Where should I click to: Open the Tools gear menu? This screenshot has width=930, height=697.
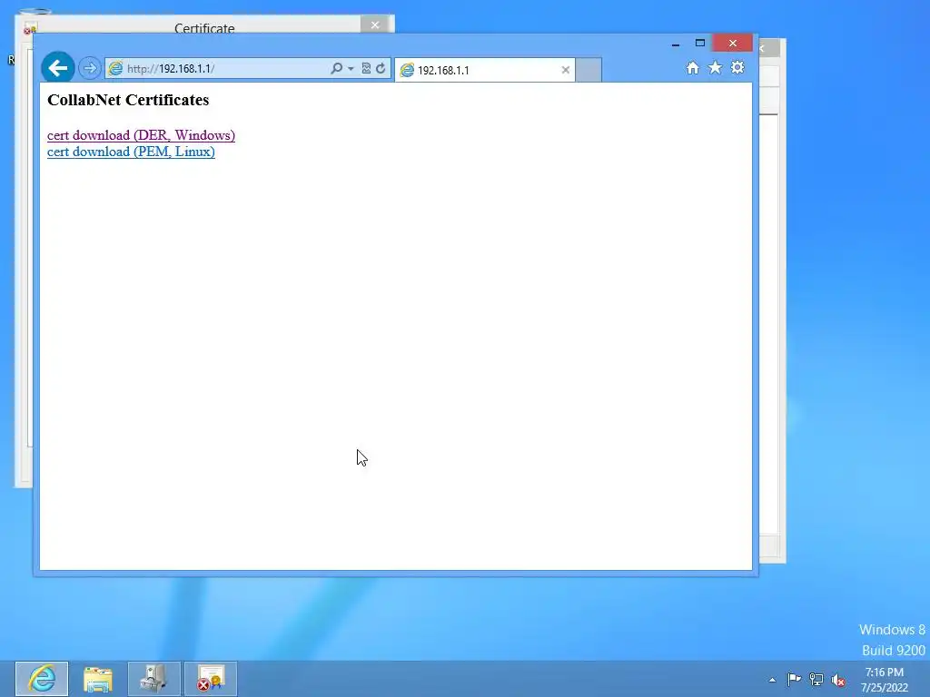(x=737, y=67)
